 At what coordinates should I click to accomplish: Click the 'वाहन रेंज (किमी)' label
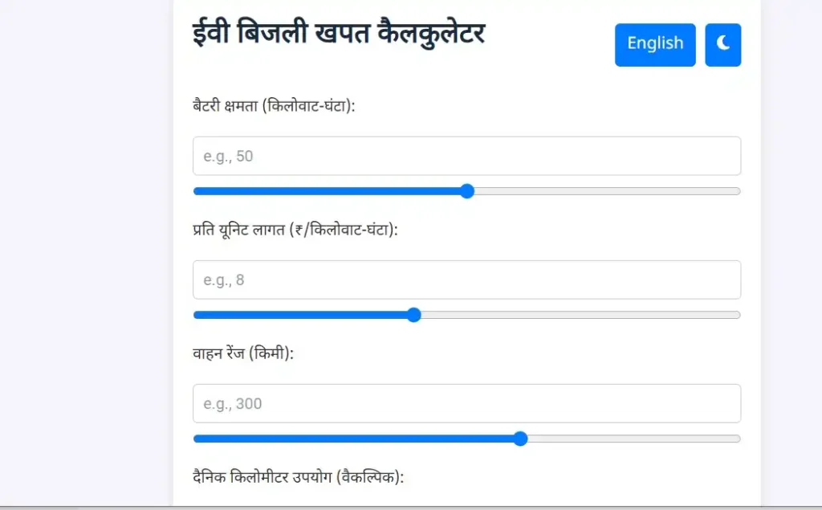[x=243, y=353]
